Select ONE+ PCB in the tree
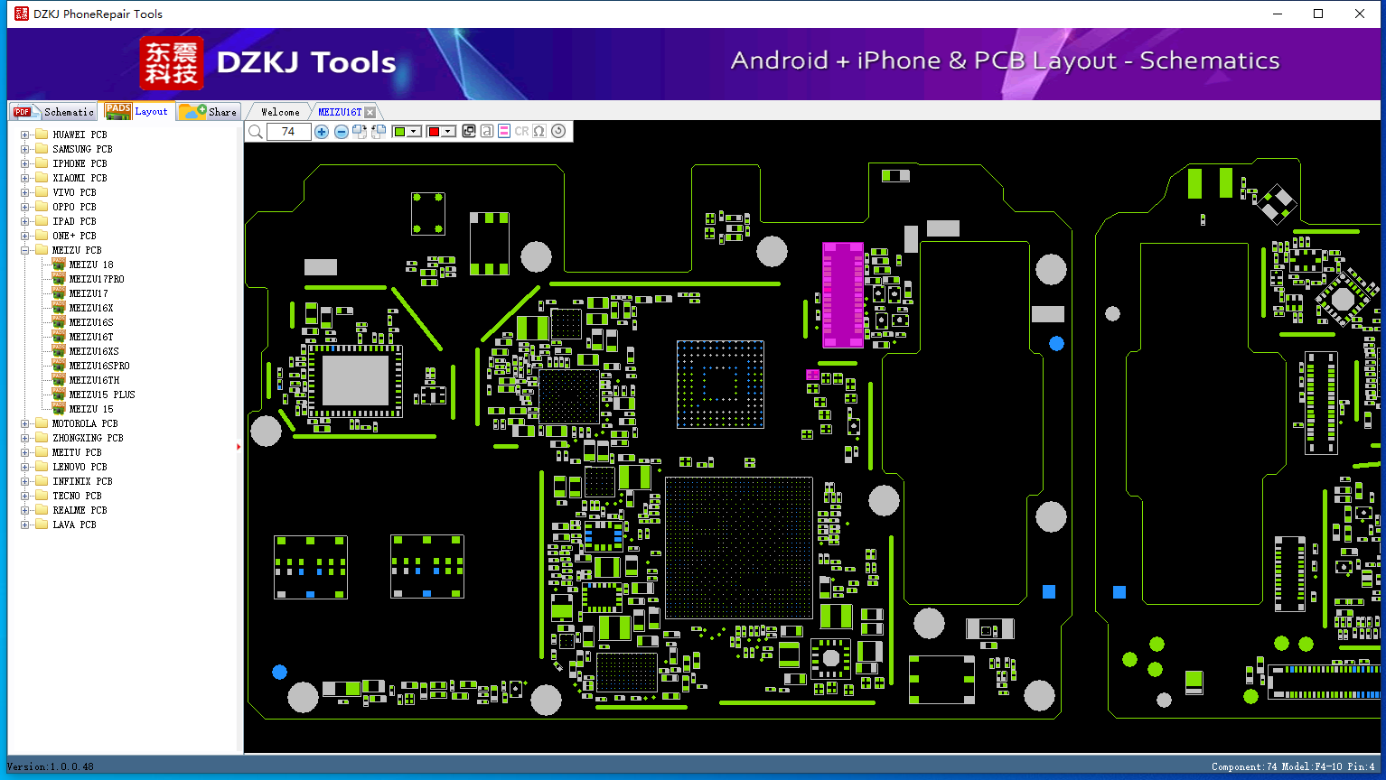The image size is (1386, 780). click(74, 236)
